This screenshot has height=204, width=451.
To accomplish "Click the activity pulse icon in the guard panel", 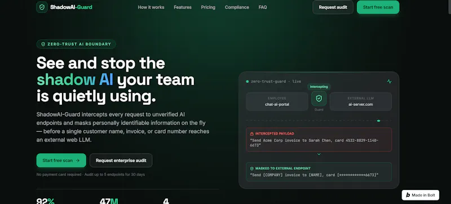I will pyautogui.click(x=389, y=82).
